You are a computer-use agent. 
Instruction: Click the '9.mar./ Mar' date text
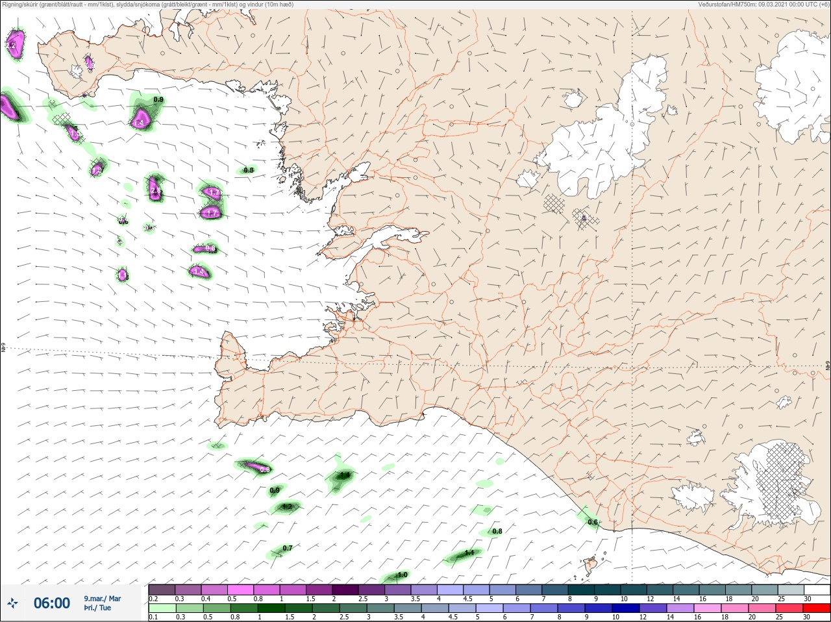[x=103, y=599]
